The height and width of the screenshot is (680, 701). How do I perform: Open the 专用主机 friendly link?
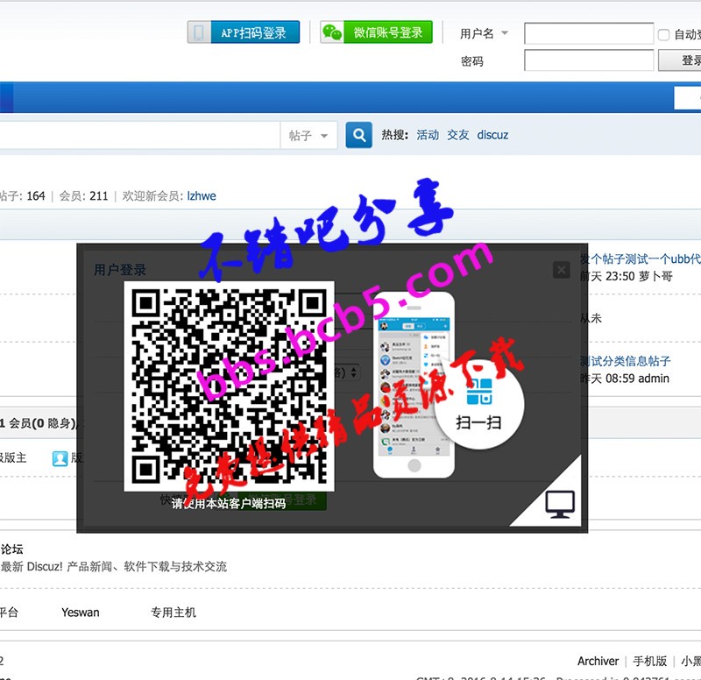pyautogui.click(x=173, y=612)
